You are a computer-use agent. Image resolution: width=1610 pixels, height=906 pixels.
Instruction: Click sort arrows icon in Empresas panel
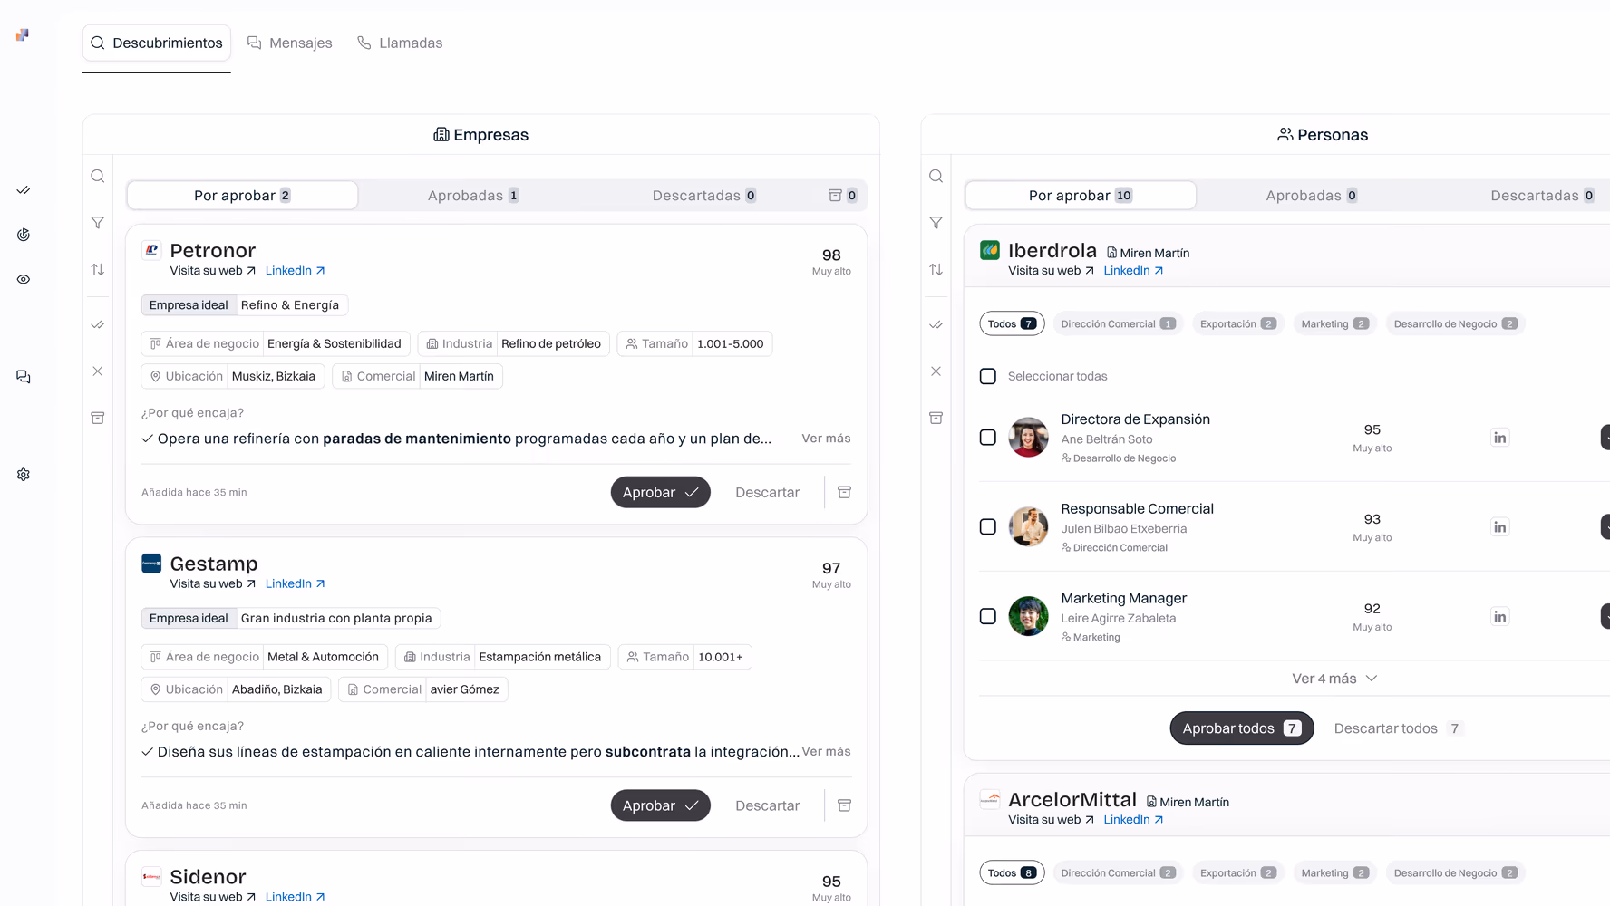98,270
